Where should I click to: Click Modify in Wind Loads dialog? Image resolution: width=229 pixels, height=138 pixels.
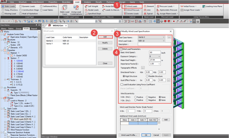pyautogui.click(x=105, y=43)
